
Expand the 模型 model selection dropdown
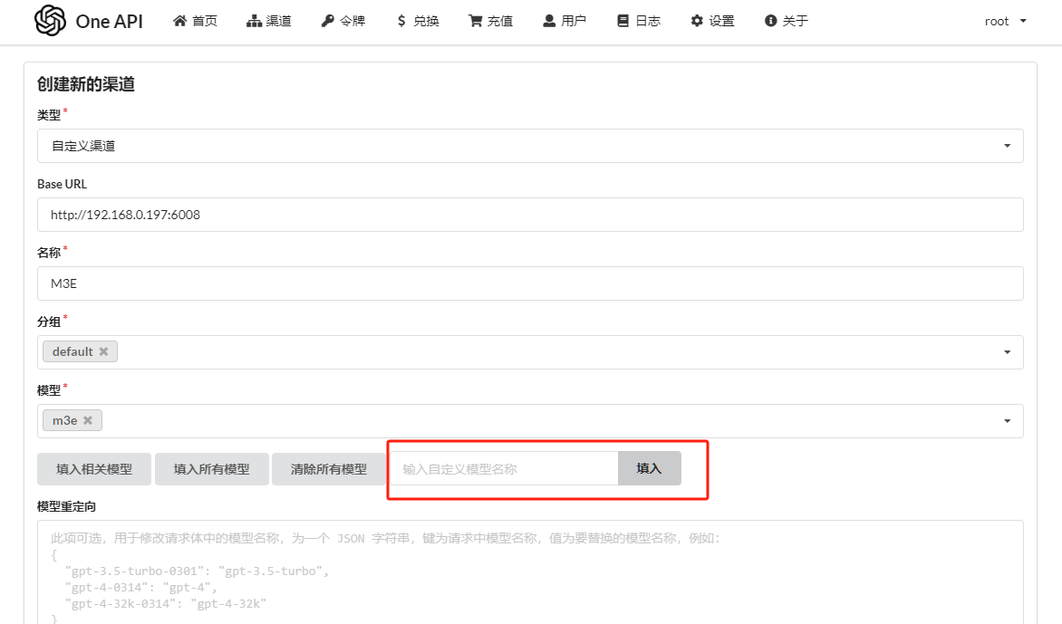[x=1006, y=420]
